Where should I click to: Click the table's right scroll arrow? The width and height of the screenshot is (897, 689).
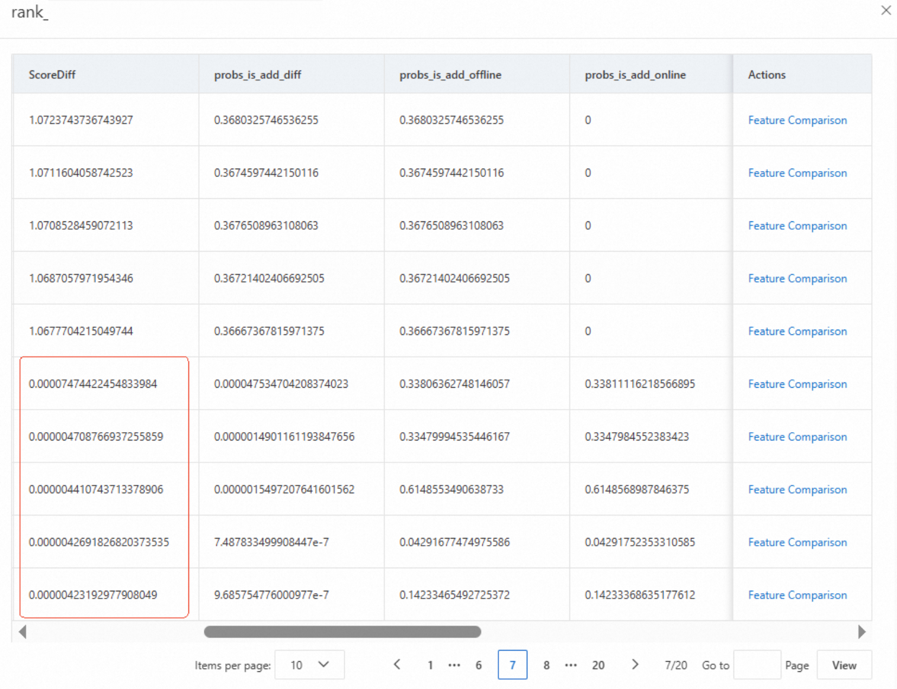[862, 632]
